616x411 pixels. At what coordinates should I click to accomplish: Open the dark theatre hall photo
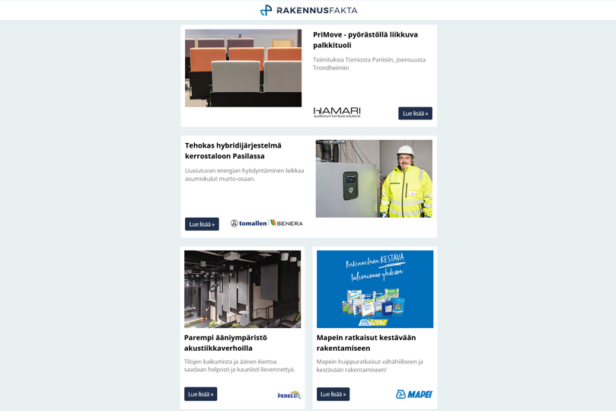point(242,289)
